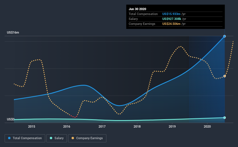Click the 2016 x-axis label
238x147 pixels.
click(67, 126)
